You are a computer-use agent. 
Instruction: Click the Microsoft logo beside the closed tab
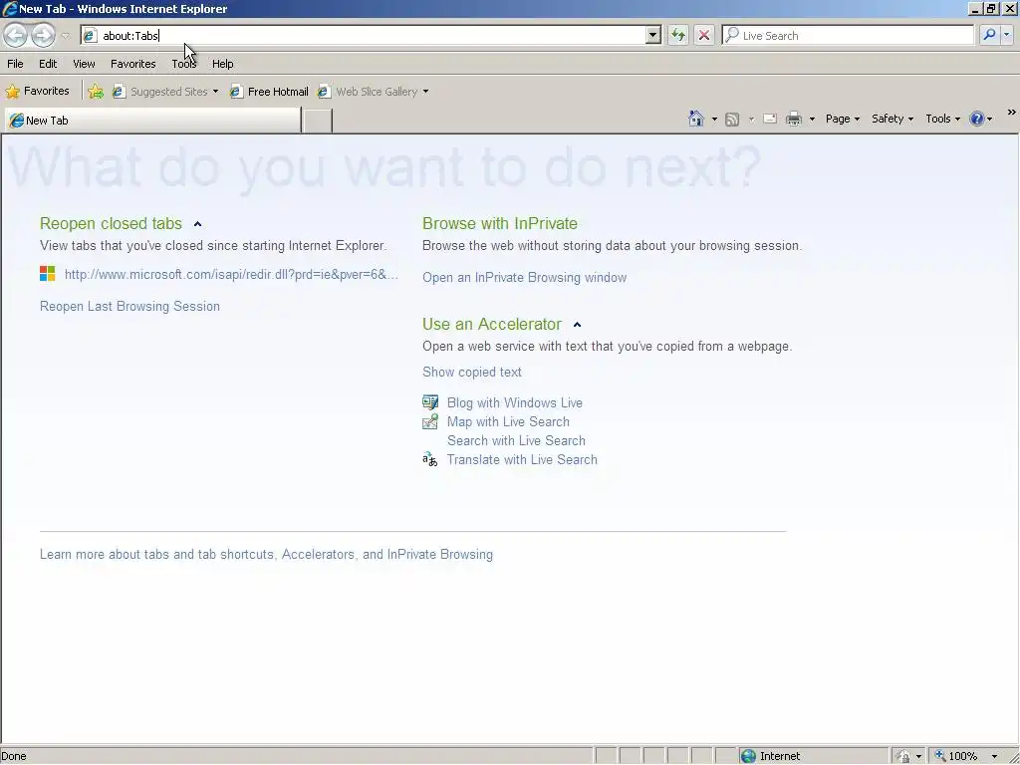click(x=48, y=273)
